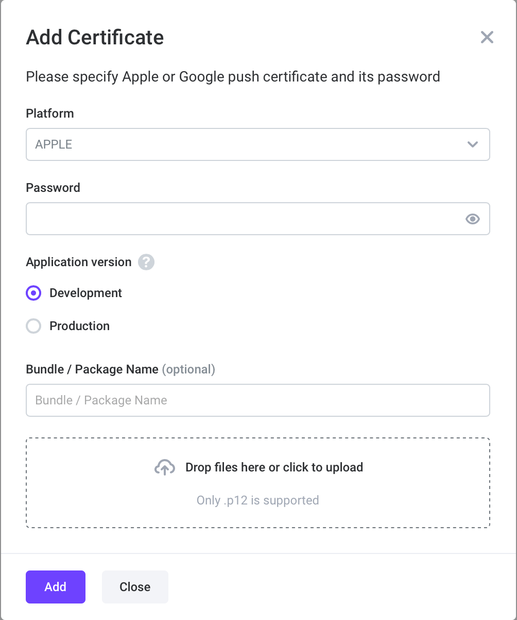
Task: Click into the Bundle / Package Name field
Action: 257,400
